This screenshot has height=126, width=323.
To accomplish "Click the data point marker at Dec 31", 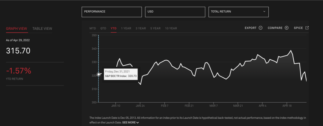I will (99, 75).
